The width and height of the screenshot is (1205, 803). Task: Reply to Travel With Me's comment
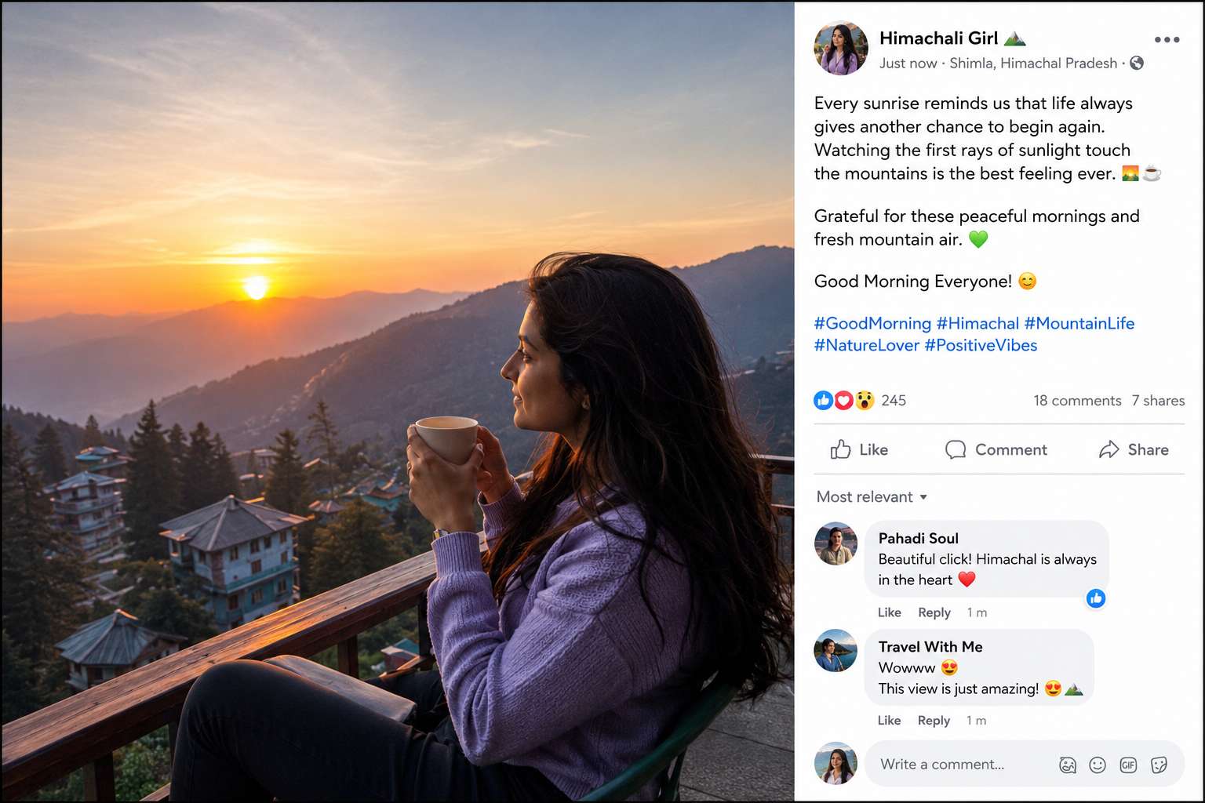[x=934, y=721]
